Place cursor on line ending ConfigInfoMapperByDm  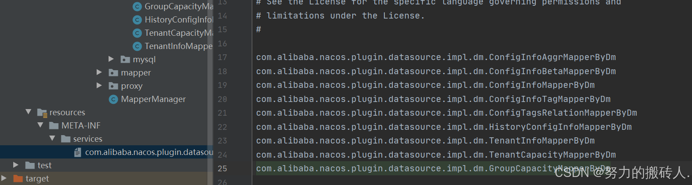pos(425,85)
